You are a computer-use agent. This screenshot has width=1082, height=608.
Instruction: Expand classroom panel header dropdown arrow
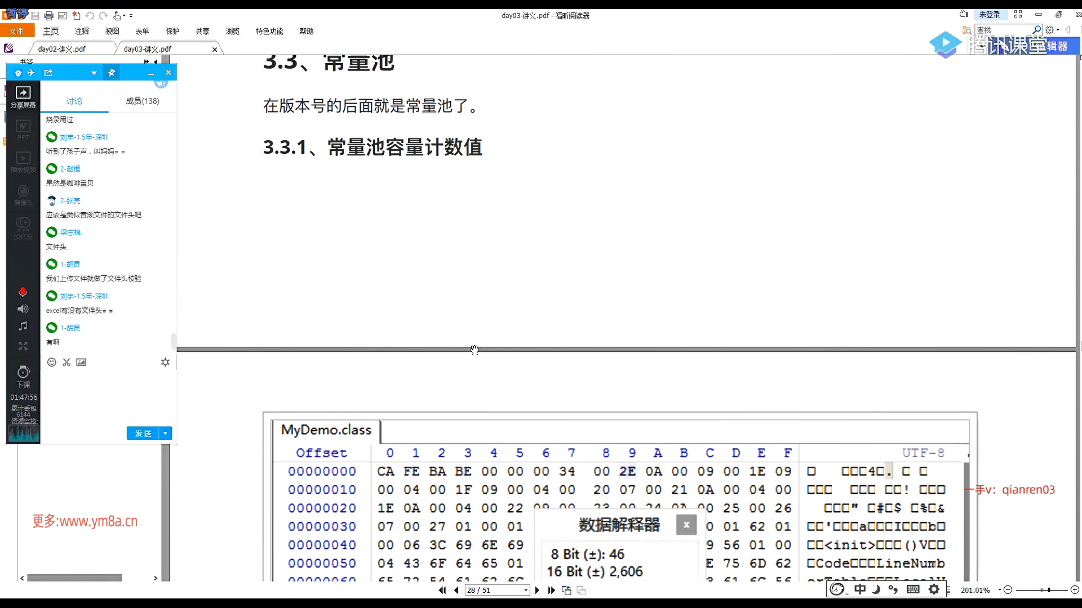click(x=94, y=73)
